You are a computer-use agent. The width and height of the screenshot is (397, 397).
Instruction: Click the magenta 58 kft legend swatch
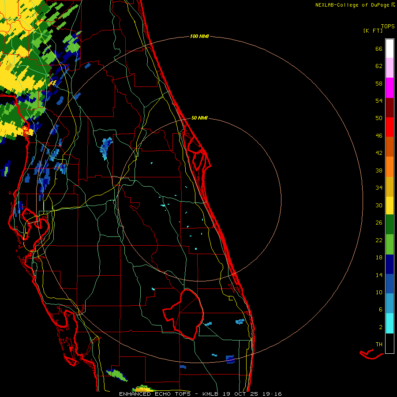pyautogui.click(x=390, y=88)
